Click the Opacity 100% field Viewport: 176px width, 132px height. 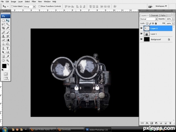(x=169, y=19)
